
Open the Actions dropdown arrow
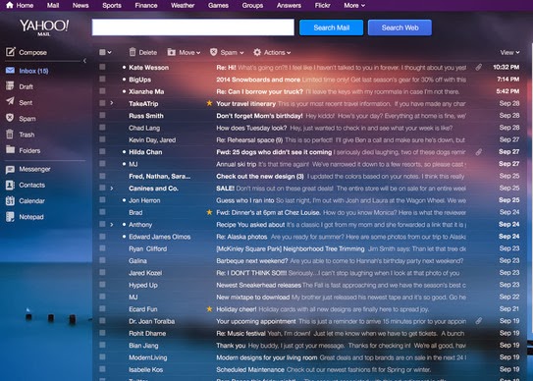coord(289,53)
